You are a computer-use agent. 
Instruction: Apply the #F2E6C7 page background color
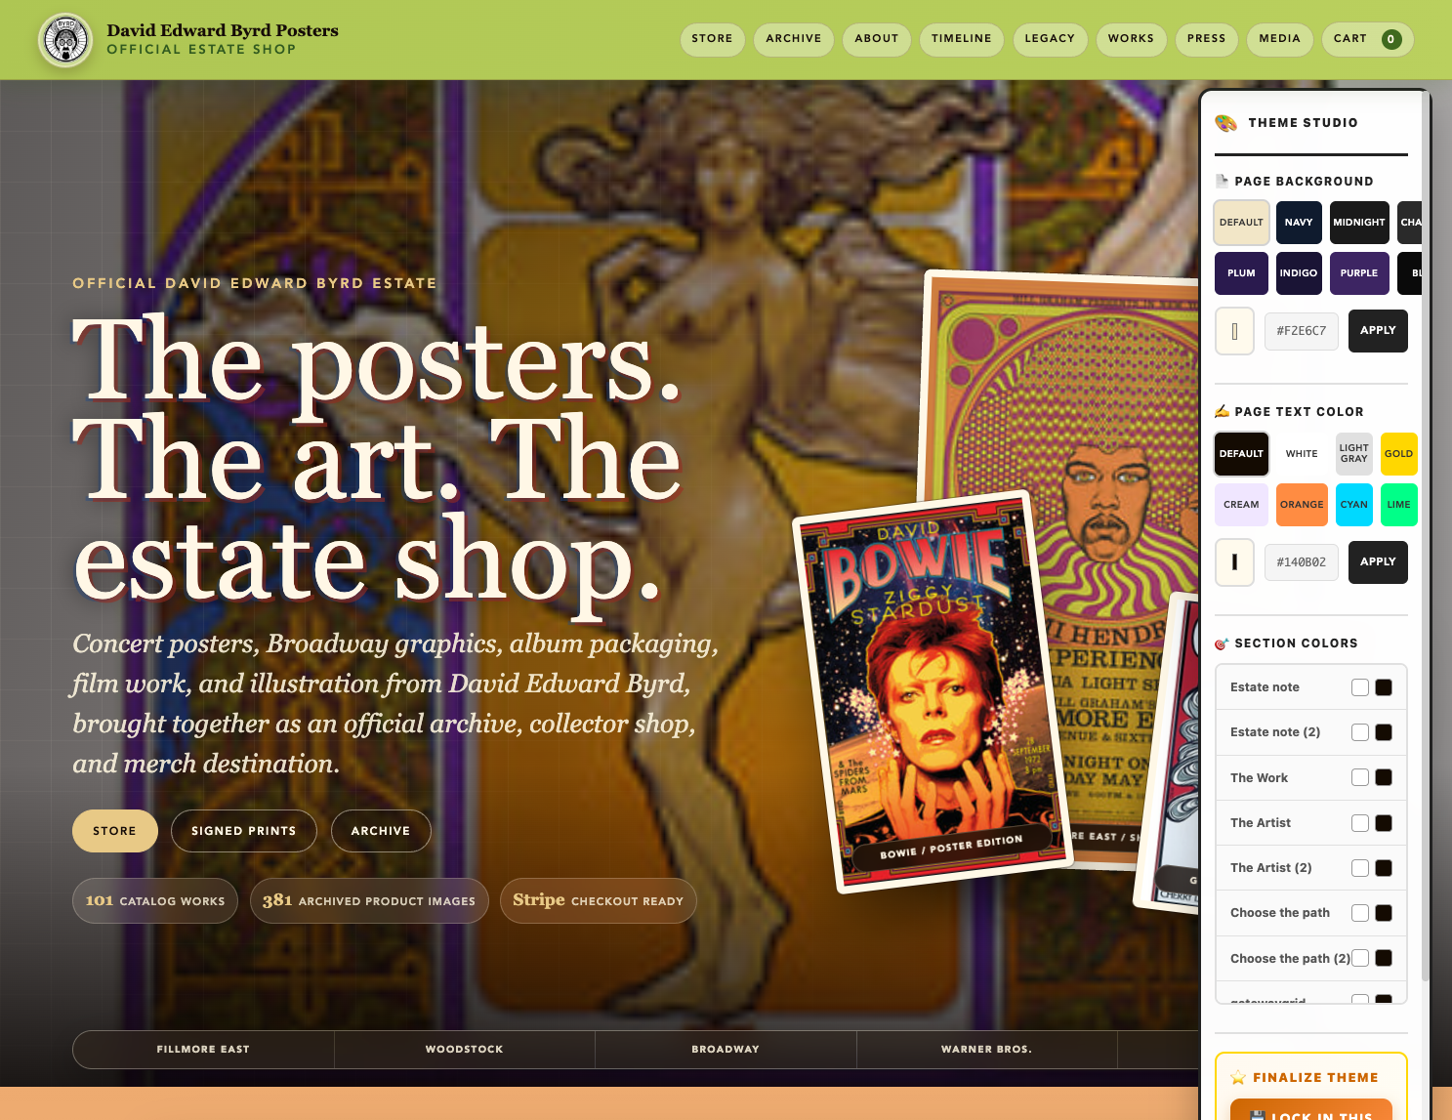tap(1378, 331)
